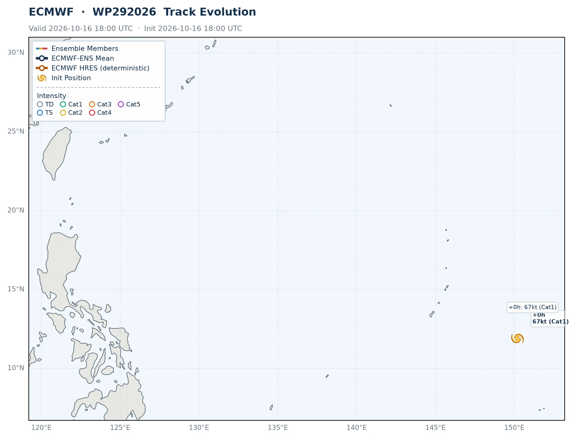Click the 15°N latitude axis label
Screen dimensions: 572x439
click(x=16, y=289)
